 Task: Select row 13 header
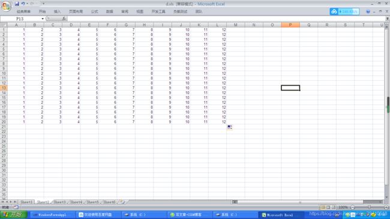[4, 88]
